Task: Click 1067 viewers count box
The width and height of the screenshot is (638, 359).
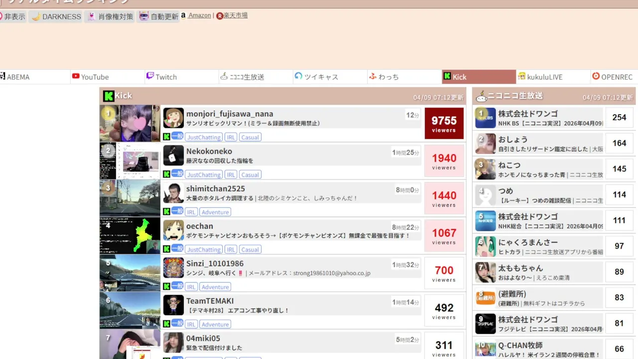Action: [444, 236]
